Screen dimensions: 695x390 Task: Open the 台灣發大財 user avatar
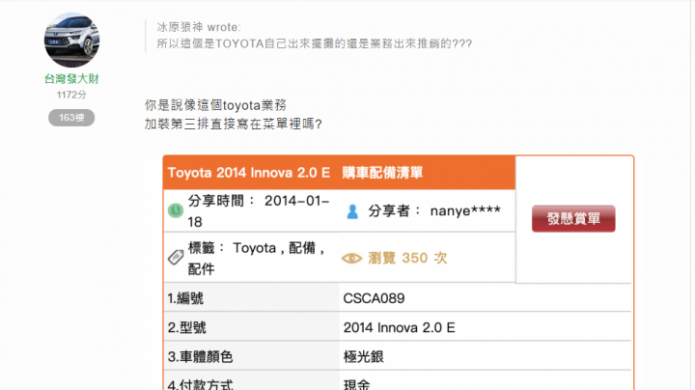pos(71,41)
